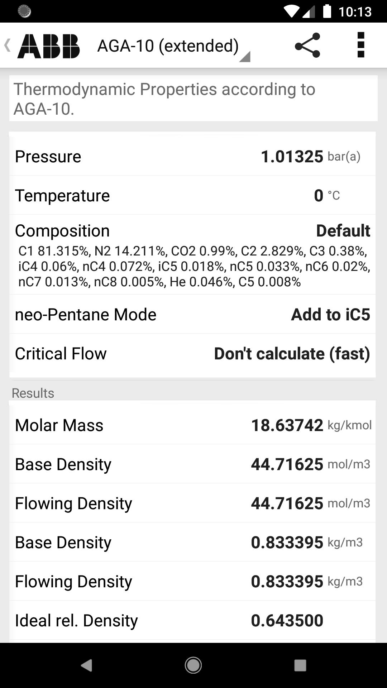Share the calculation results
The image size is (387, 688).
pyautogui.click(x=307, y=46)
